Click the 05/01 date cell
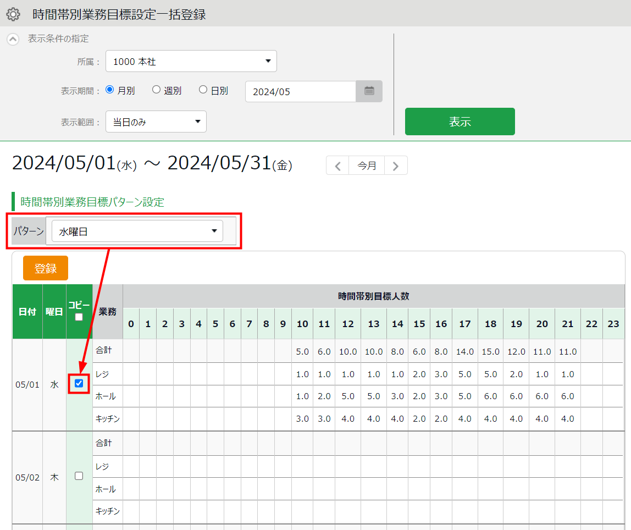 point(27,385)
